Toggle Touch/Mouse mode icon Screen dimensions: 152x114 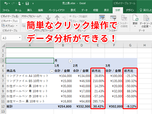(x=19, y=4)
